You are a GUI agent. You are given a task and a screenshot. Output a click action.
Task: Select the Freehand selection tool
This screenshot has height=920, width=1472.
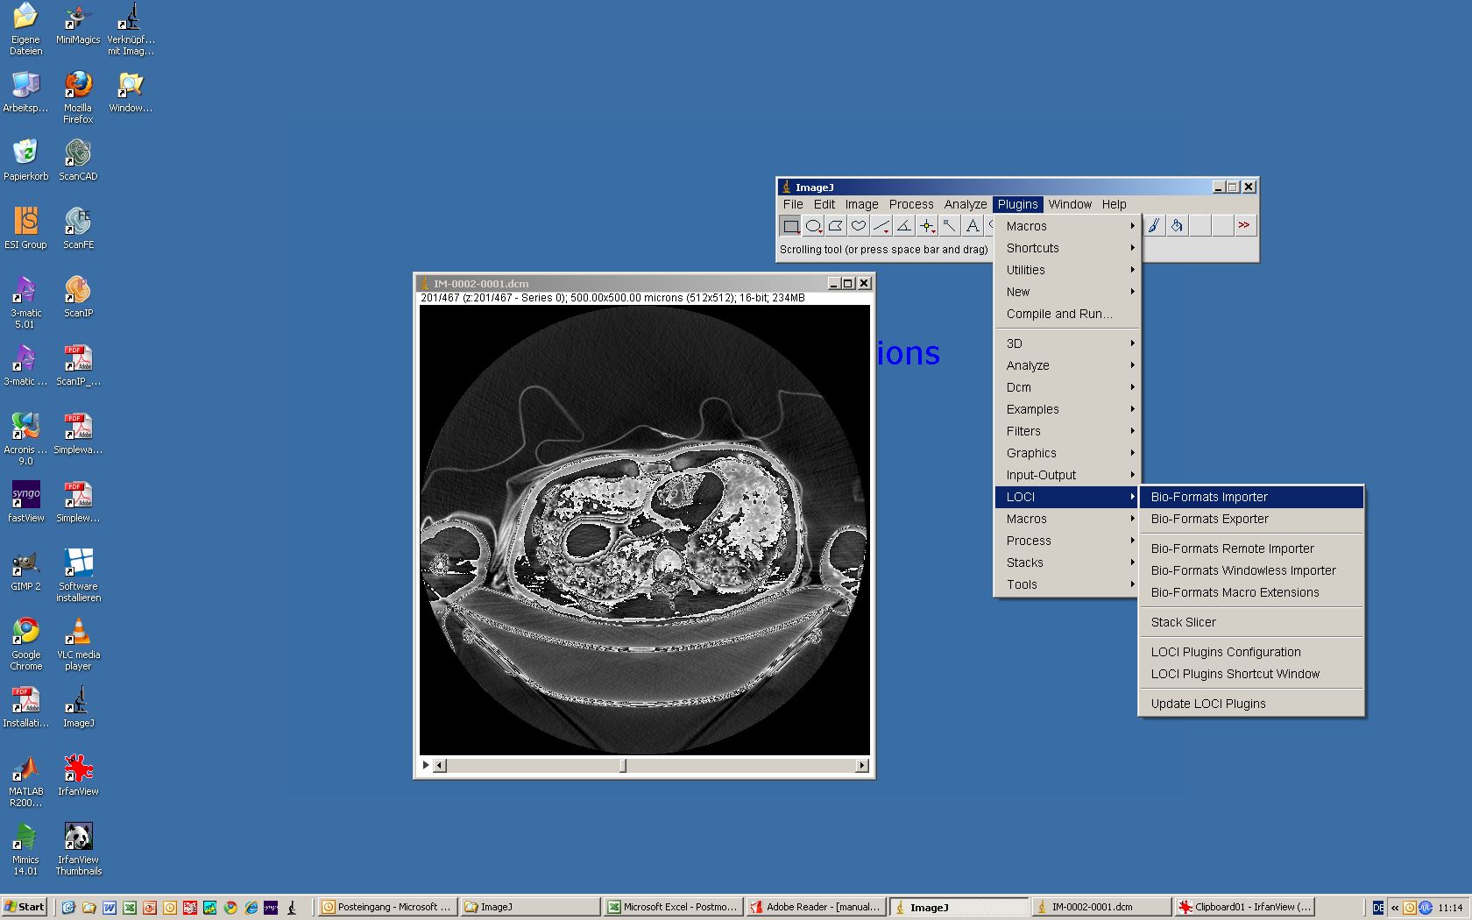pos(859,226)
